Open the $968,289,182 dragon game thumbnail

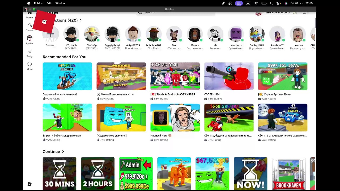click(229, 118)
